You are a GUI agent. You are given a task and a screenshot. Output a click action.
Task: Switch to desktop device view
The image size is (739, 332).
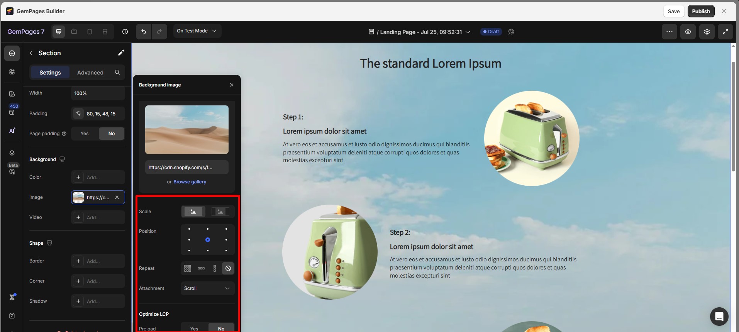pos(59,32)
